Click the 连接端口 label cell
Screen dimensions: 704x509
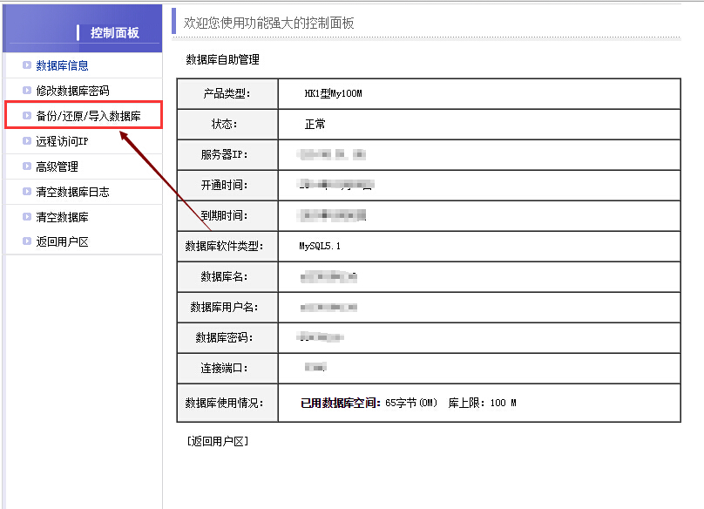click(227, 369)
